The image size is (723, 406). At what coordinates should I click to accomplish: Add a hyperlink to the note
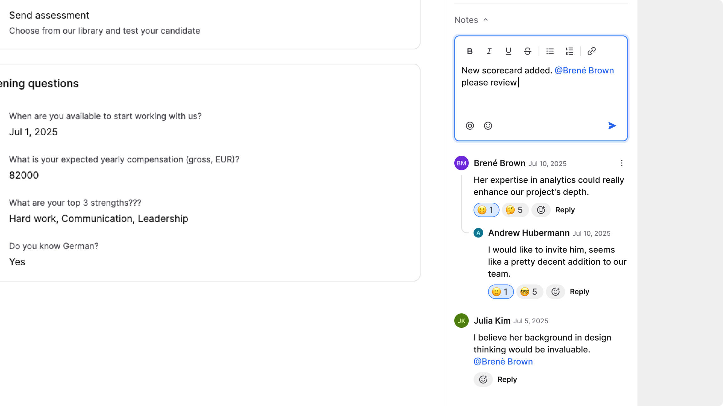592,51
